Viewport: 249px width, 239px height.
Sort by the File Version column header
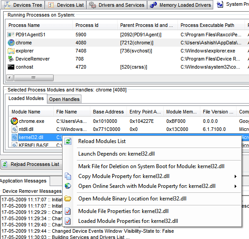(x=218, y=112)
